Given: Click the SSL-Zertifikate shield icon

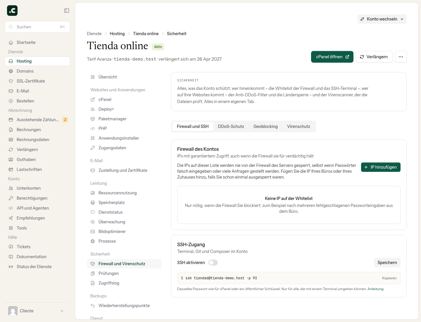Looking at the screenshot, I should pyautogui.click(x=11, y=81).
